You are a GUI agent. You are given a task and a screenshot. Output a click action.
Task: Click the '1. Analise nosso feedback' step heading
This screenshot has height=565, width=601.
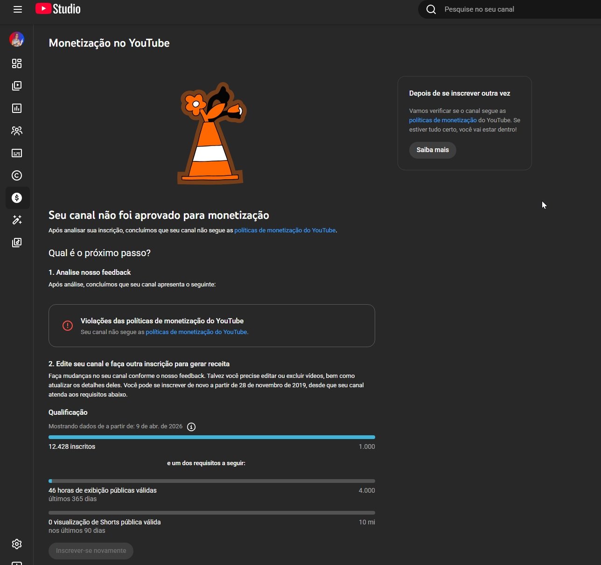[90, 272]
